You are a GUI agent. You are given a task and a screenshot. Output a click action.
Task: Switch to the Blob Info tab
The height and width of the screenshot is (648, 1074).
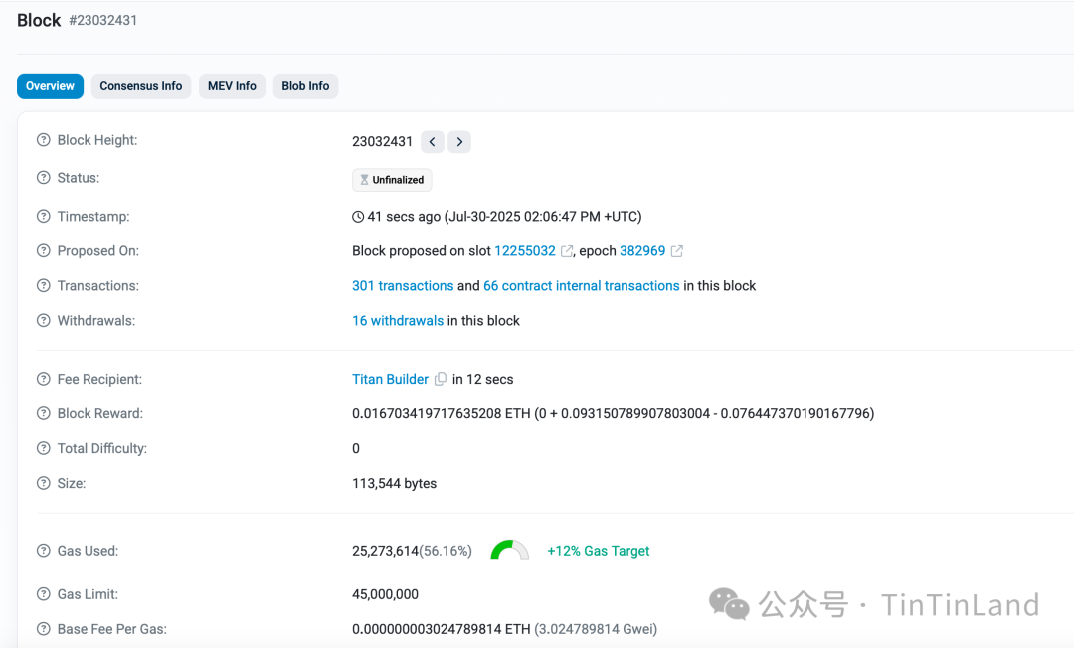coord(305,86)
